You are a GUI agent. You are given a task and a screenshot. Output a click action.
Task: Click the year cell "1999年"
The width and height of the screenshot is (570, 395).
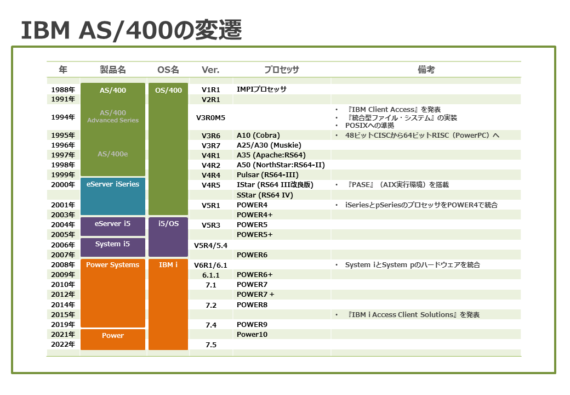(x=63, y=175)
